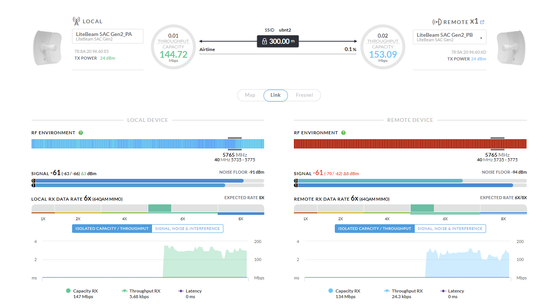
Task: Show local Signal, Noise & Interference chart
Action: pos(187,228)
